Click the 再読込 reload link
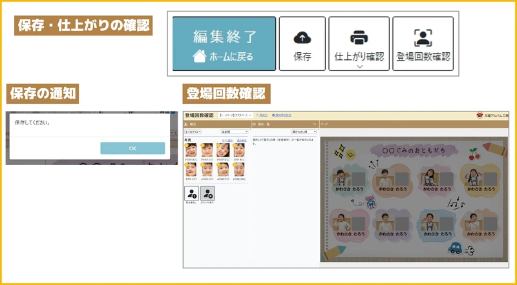Screen dimensions: 517x285 [262, 115]
